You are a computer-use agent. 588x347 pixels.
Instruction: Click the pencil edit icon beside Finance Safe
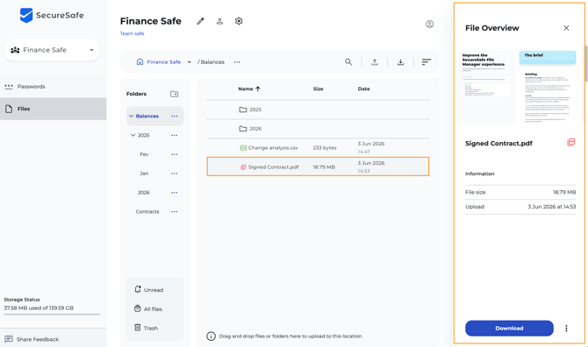pyautogui.click(x=201, y=21)
